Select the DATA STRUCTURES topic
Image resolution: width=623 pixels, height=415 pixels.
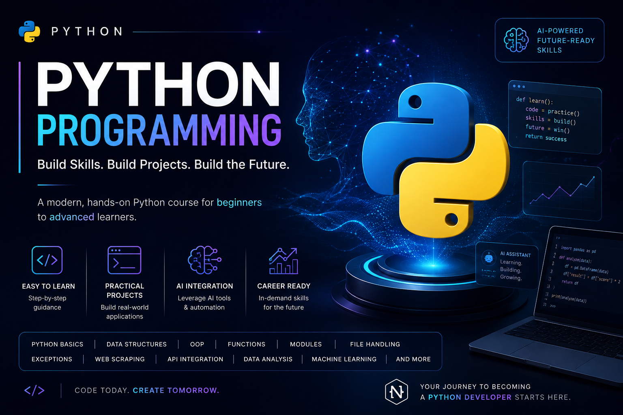pos(137,344)
